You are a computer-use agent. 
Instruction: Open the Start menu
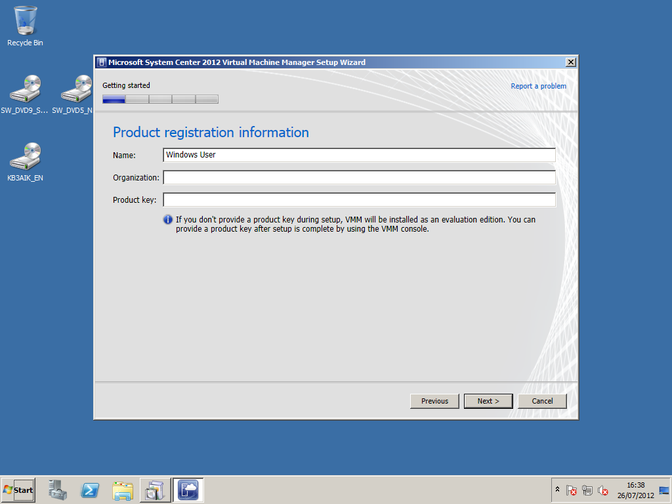coord(18,490)
